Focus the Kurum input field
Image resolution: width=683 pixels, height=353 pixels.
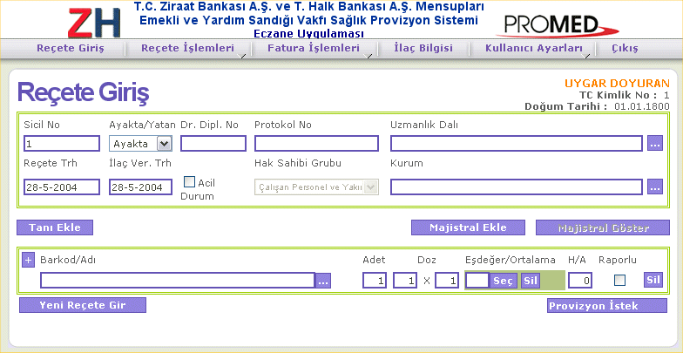517,187
